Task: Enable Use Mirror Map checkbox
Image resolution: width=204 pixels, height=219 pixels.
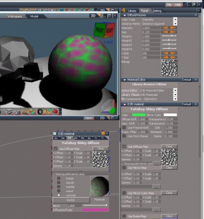Action: coord(124,168)
